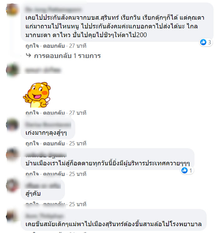Image resolution: width=222 pixels, height=233 pixels.
Task: Open the avatar beside the last comment about สามล้อ
Action: 12,216
